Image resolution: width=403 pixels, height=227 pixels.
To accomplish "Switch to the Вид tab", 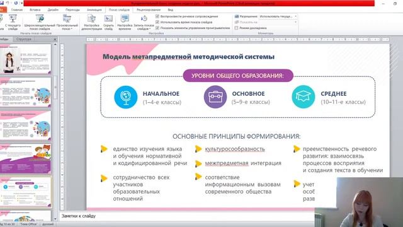I will 171,10.
